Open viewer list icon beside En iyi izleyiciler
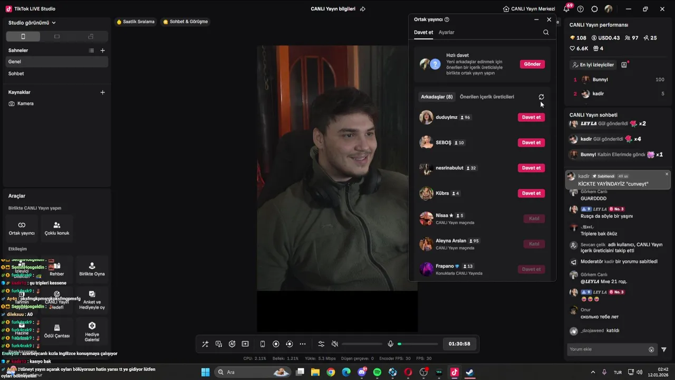The width and height of the screenshot is (675, 380). pos(624,65)
